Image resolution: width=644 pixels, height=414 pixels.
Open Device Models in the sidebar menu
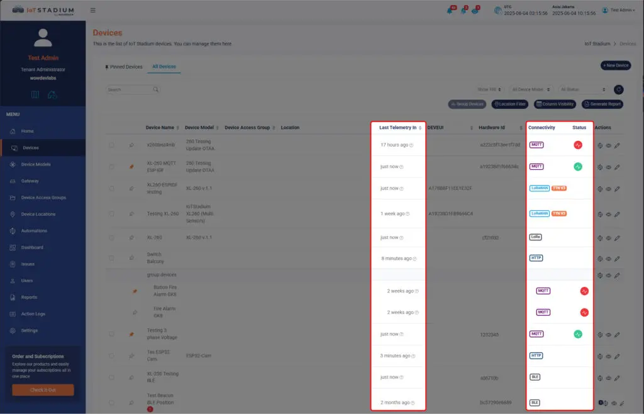pos(35,164)
